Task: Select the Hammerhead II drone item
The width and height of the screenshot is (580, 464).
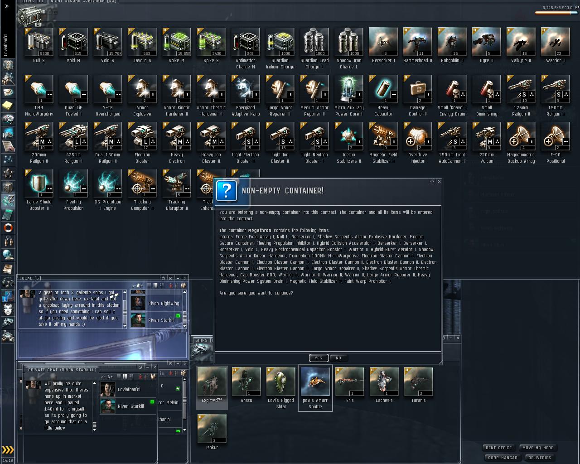Action: [x=418, y=45]
